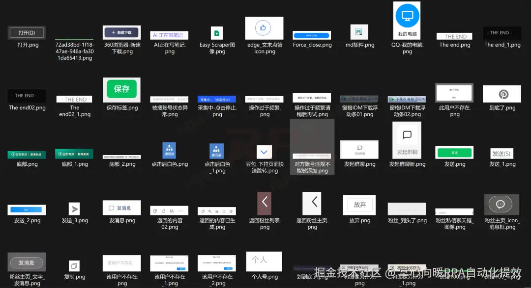Select 发送_1.png thumbnail

[501, 154]
